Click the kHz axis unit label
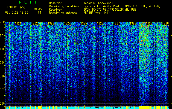This screenshot has height=109, width=172. point(2,22)
